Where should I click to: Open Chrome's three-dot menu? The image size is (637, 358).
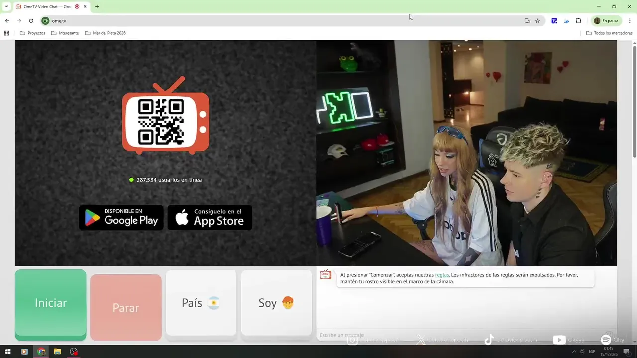(630, 21)
